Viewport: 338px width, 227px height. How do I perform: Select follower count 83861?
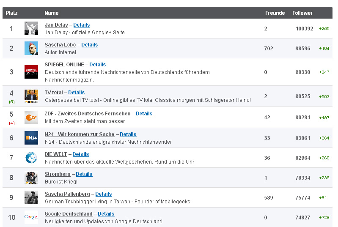pyautogui.click(x=303, y=138)
